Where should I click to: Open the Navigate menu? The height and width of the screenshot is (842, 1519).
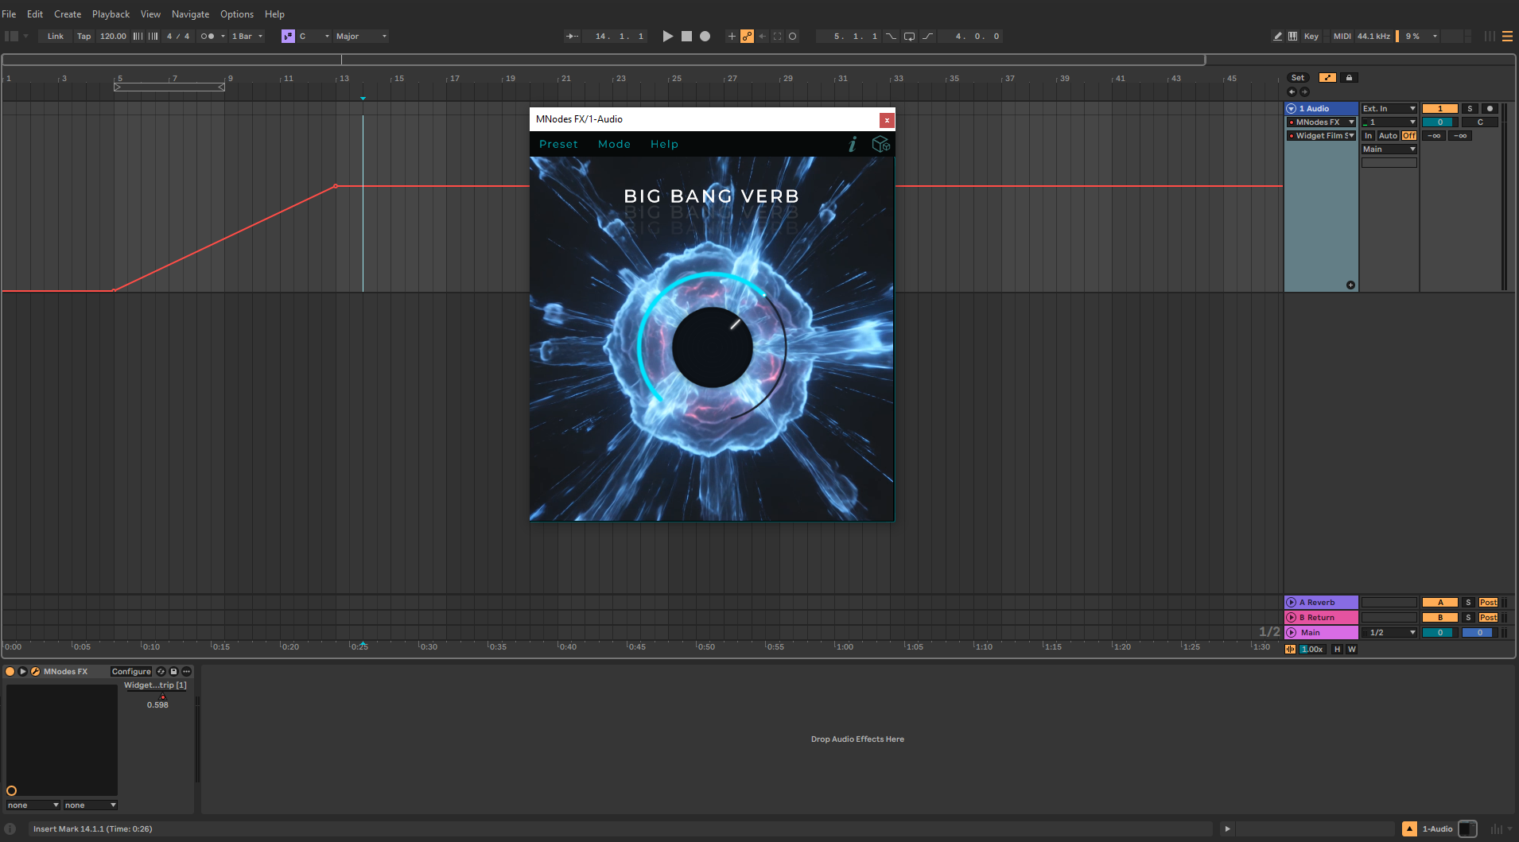coord(190,14)
